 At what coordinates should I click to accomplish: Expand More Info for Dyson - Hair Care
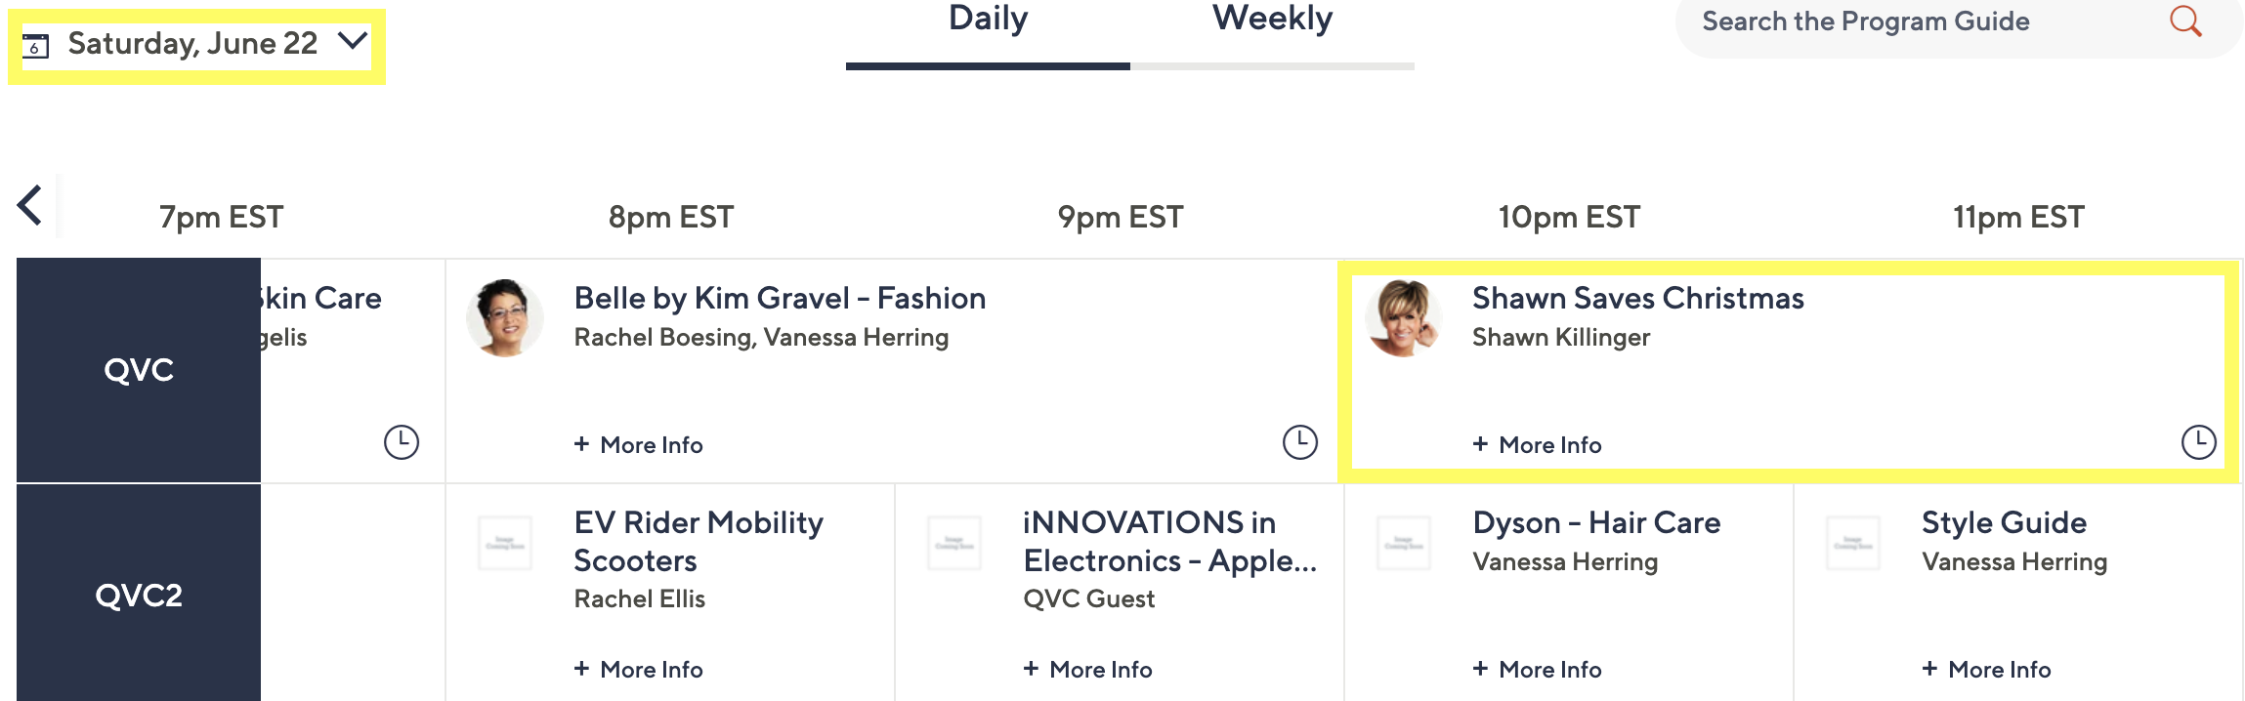tap(1538, 670)
